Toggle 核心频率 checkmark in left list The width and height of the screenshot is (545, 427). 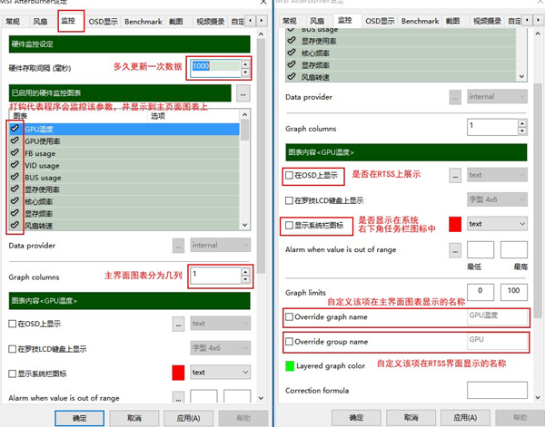15,201
